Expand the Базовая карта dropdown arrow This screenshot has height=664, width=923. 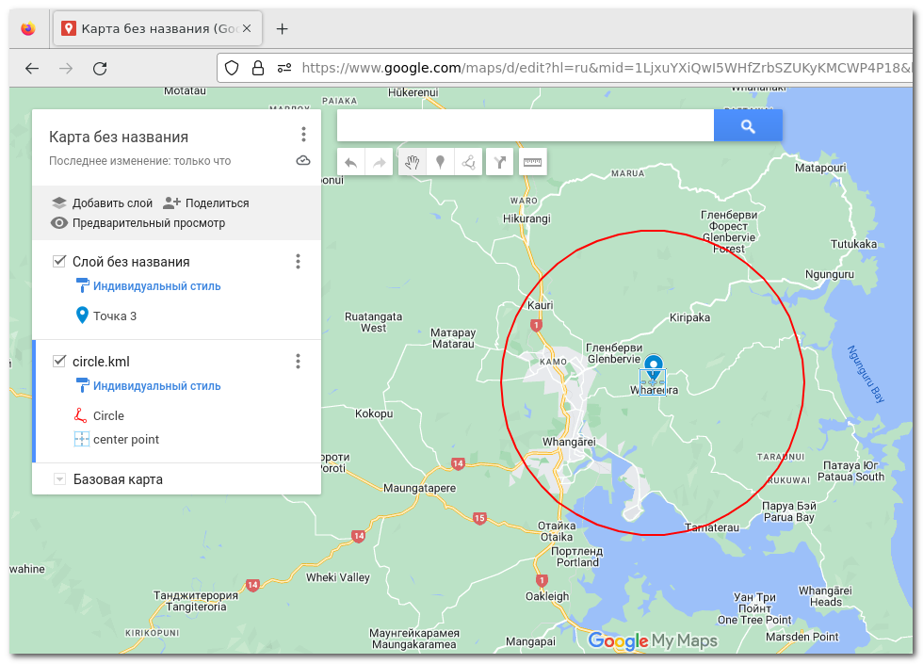click(58, 479)
